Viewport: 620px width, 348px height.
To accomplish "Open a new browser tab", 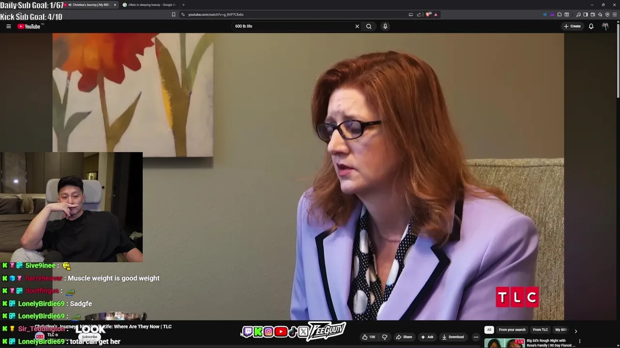I will point(183,5).
